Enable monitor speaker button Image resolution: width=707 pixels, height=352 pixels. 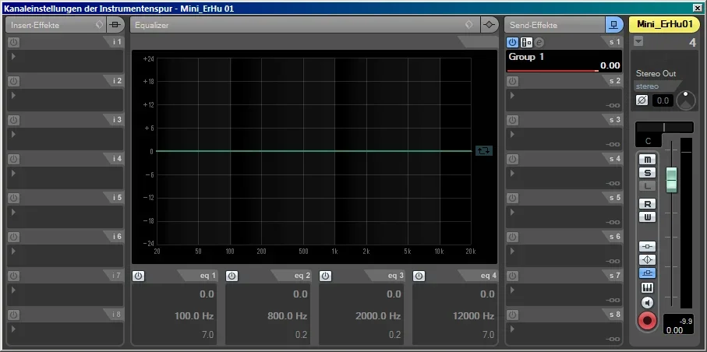tap(648, 302)
